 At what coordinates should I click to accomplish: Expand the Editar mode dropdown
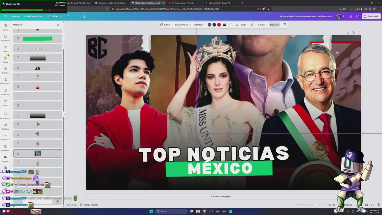point(54,16)
